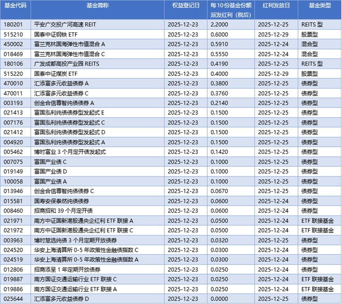The image size is (342, 304).
Task: Select fund code 024519
Action: click(x=13, y=260)
